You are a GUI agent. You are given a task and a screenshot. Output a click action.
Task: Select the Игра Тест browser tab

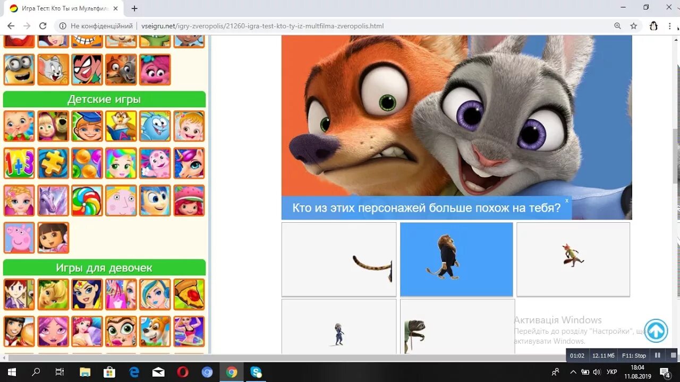coord(64,8)
